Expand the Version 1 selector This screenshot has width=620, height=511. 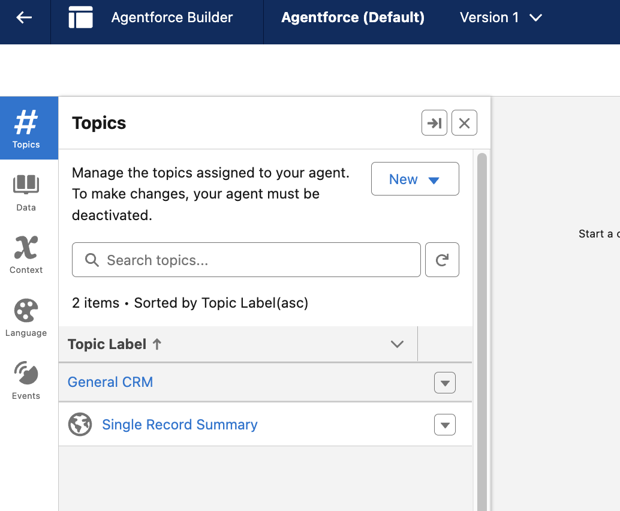click(x=501, y=18)
